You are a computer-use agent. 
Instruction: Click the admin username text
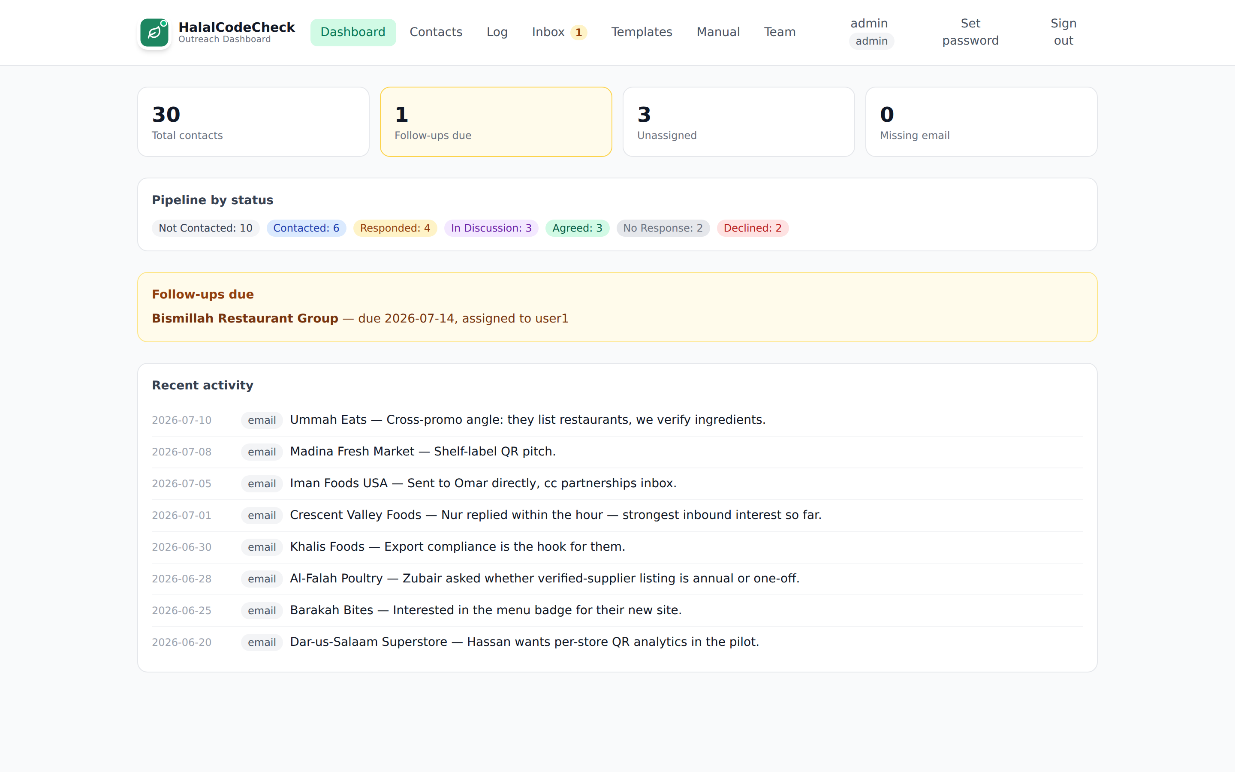click(869, 24)
